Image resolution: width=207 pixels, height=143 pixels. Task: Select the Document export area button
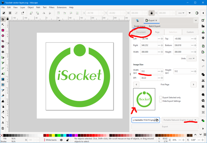click(141, 32)
